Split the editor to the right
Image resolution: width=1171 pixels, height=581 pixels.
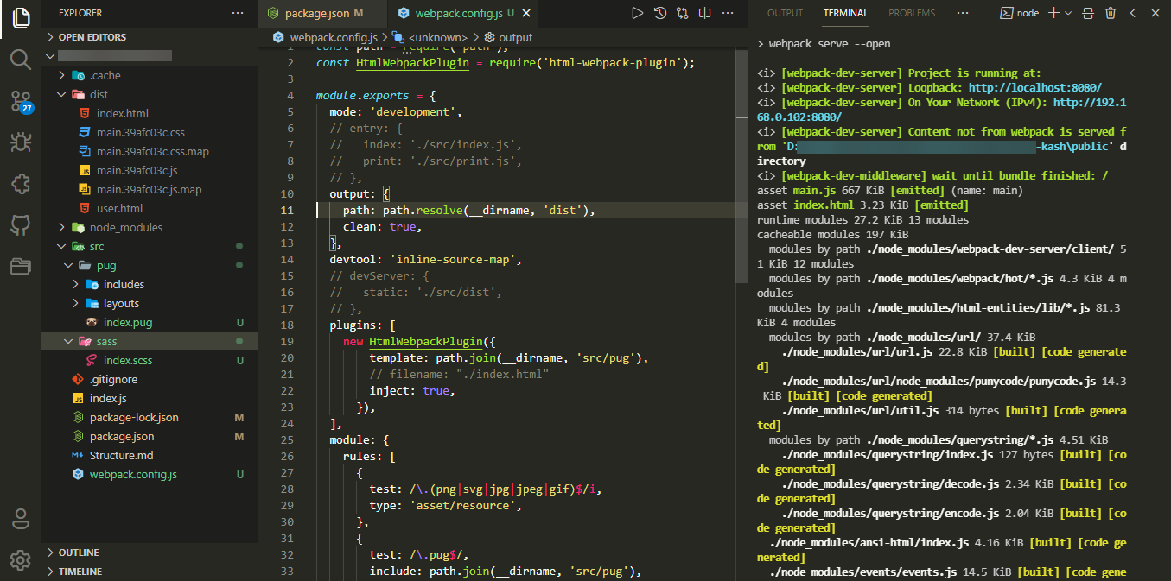pyautogui.click(x=705, y=13)
